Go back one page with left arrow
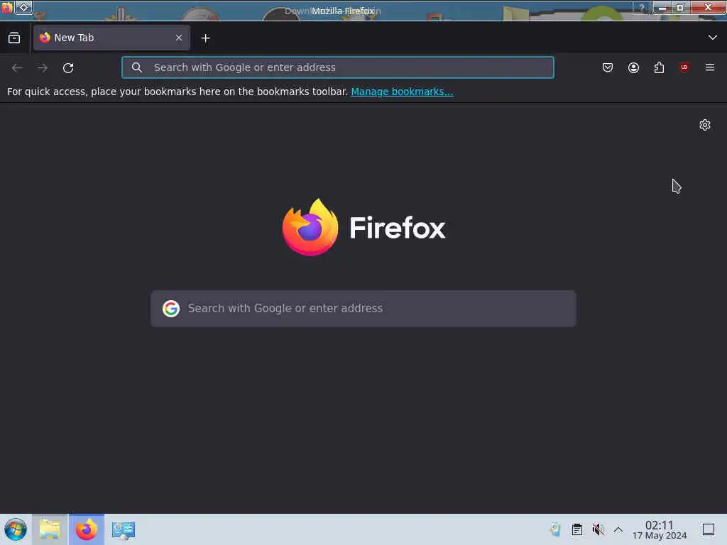 coord(17,68)
